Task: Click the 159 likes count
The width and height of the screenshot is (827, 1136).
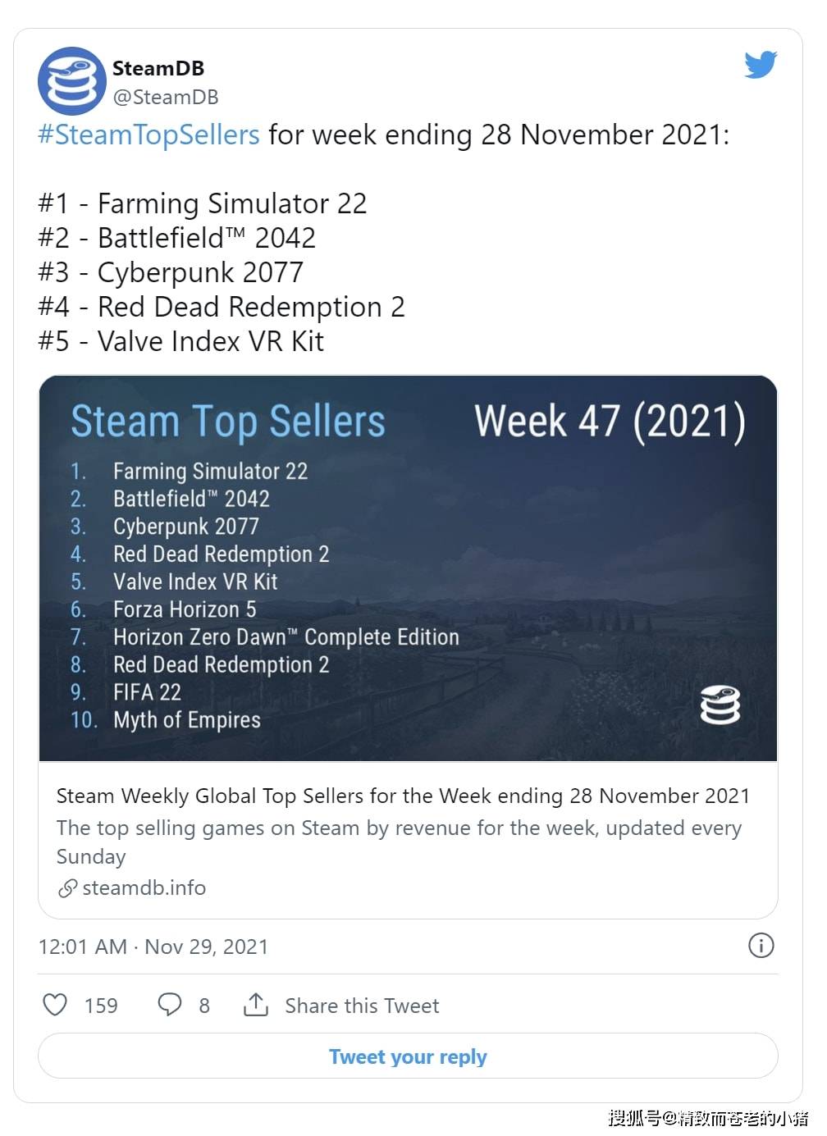Action: point(101,1006)
